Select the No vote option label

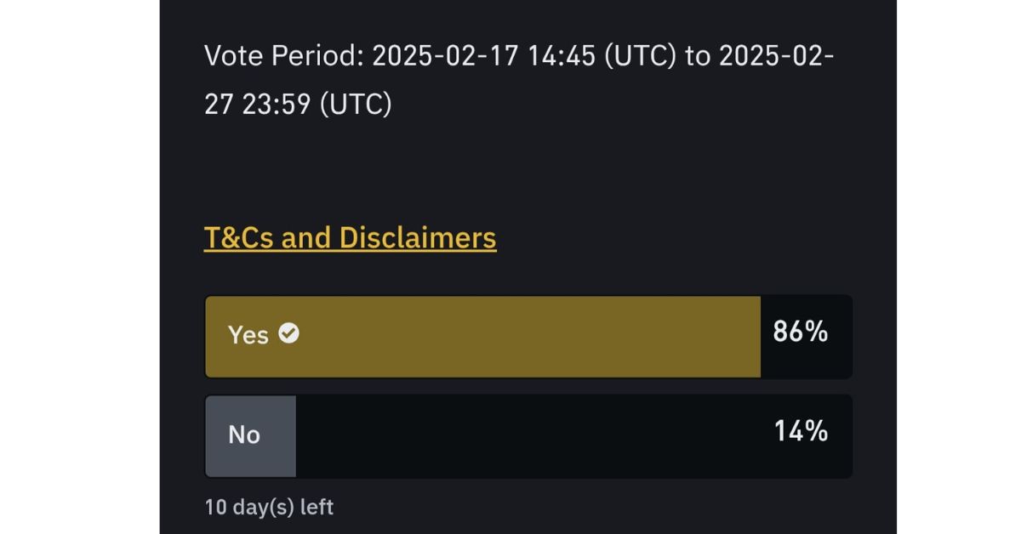click(243, 435)
